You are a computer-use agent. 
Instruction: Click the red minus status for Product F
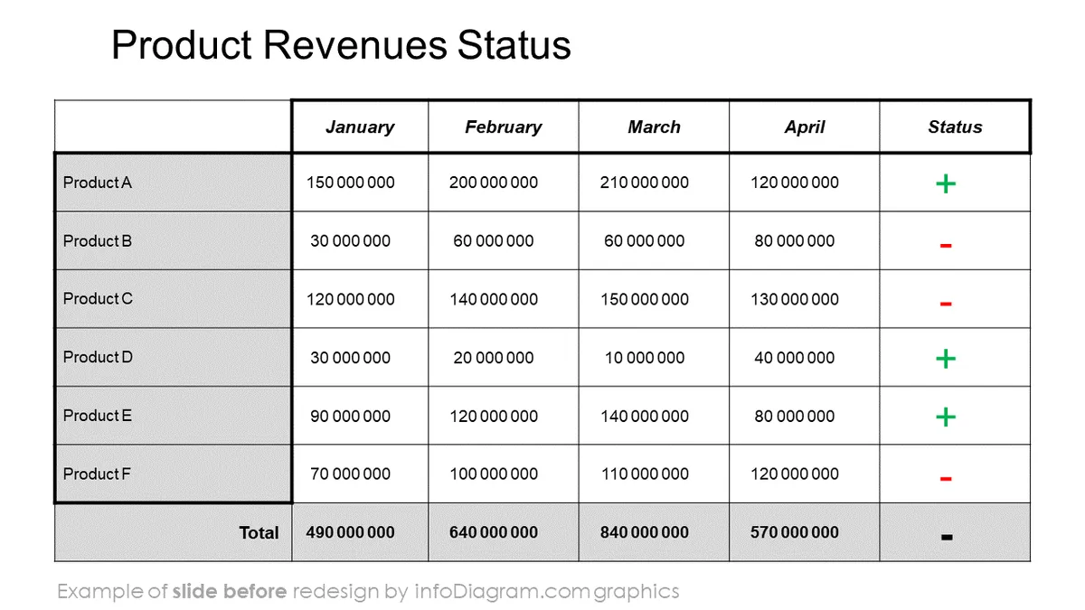click(x=945, y=478)
